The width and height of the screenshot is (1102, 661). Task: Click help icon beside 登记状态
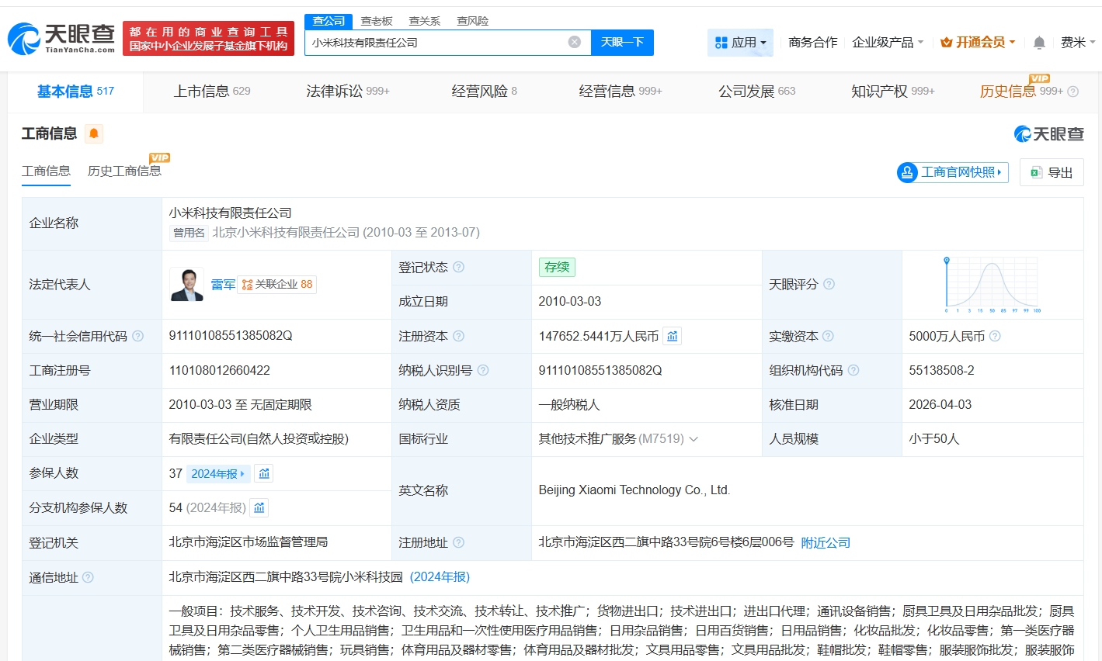click(458, 267)
